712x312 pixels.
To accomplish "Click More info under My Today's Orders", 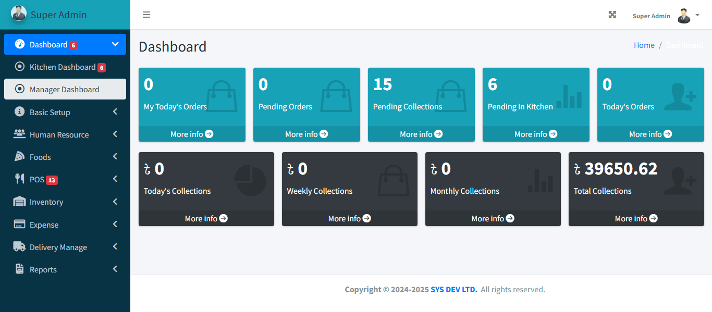I will pos(192,134).
